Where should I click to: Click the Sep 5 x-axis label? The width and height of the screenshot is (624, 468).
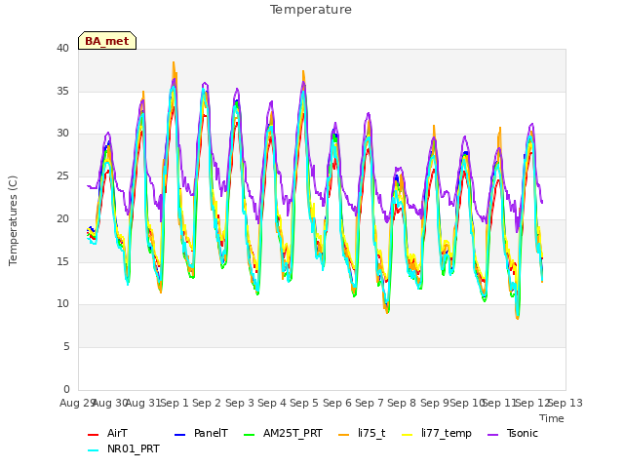click(304, 403)
